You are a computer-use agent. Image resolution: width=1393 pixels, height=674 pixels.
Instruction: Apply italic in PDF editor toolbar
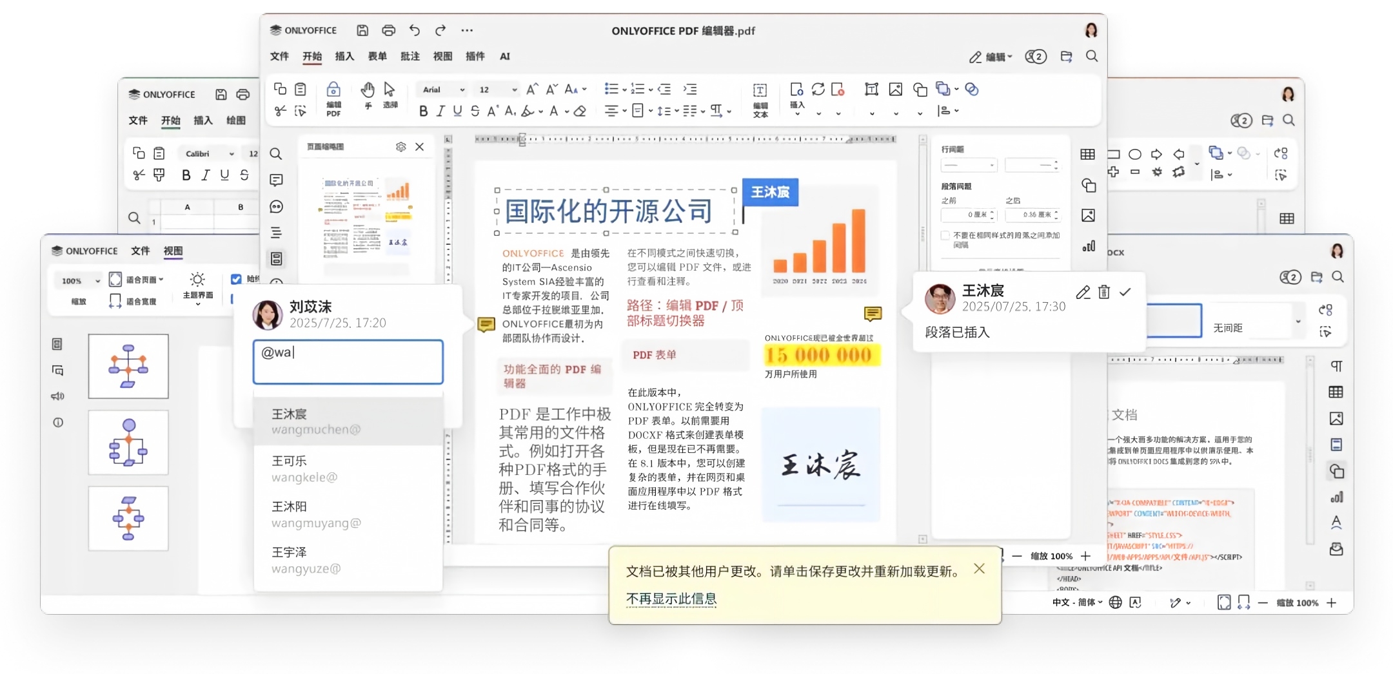pos(440,111)
